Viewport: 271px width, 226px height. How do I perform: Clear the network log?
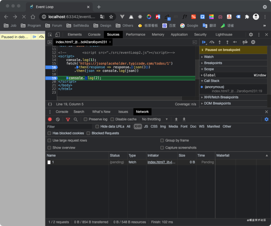coord(58,119)
